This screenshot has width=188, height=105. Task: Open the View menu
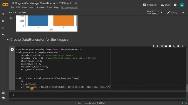tap(24, 7)
